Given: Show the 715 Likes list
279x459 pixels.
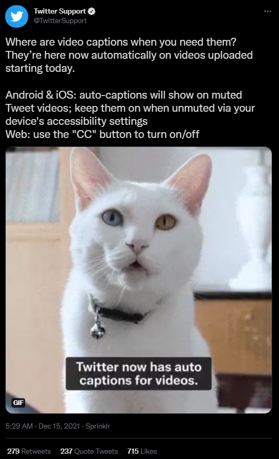Looking at the screenshot, I should tap(142, 451).
